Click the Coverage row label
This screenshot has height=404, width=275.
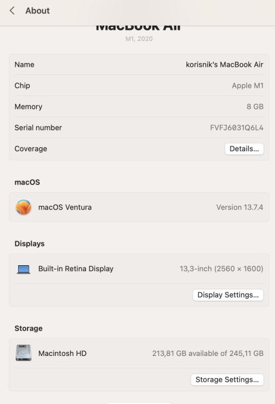pos(30,149)
